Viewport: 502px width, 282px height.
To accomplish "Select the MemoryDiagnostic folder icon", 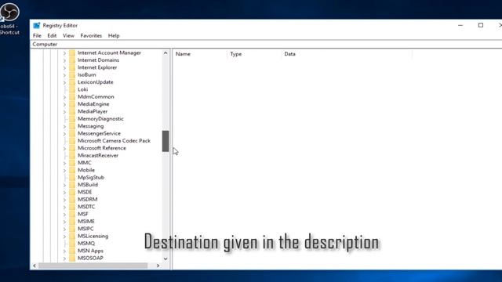I will click(72, 119).
